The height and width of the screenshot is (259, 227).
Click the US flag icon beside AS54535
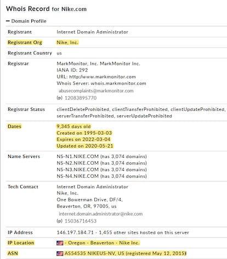(x=60, y=254)
